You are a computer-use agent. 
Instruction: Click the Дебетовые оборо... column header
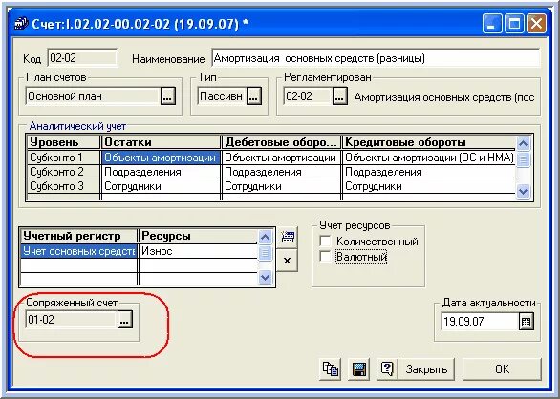[282, 142]
